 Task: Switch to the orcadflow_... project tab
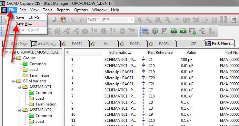point(46,44)
